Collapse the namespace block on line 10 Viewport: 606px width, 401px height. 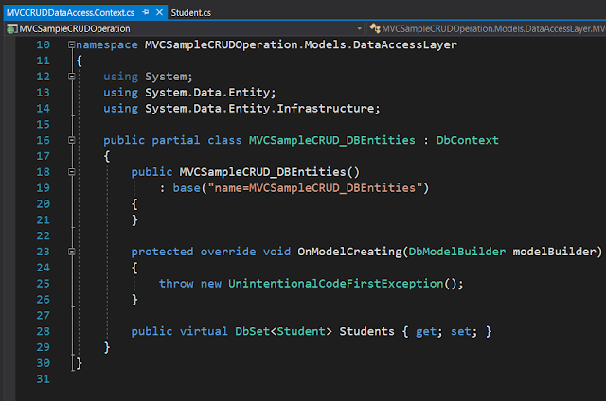point(72,44)
